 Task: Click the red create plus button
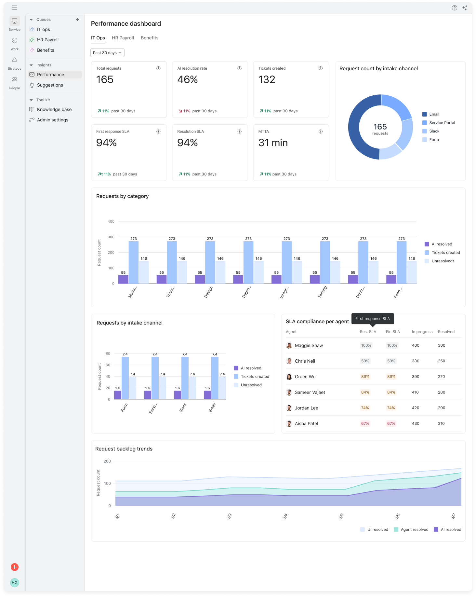(x=15, y=567)
